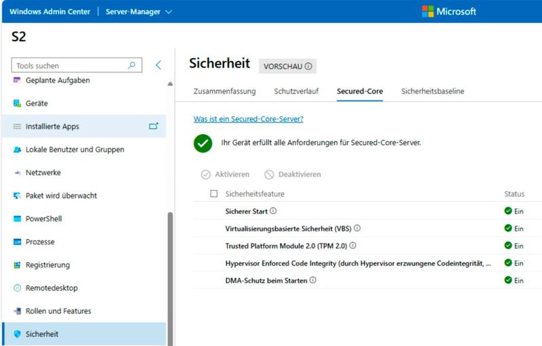Select the Virtualisierungsbasierte Sicherheit (VBS) row text
Screen dimensions: 542x346
(289, 229)
